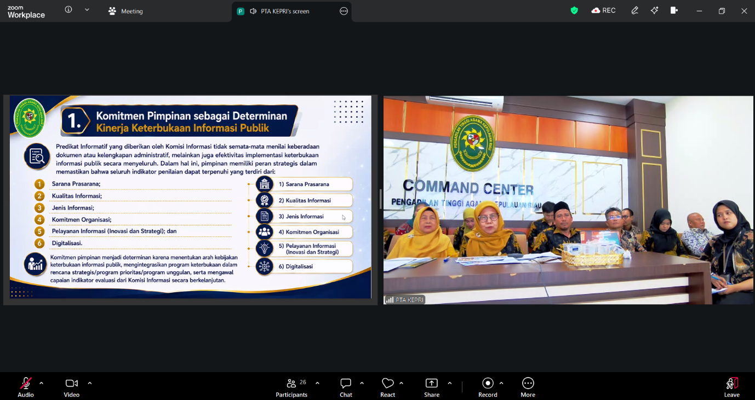Expand Record options caret

tap(501, 383)
